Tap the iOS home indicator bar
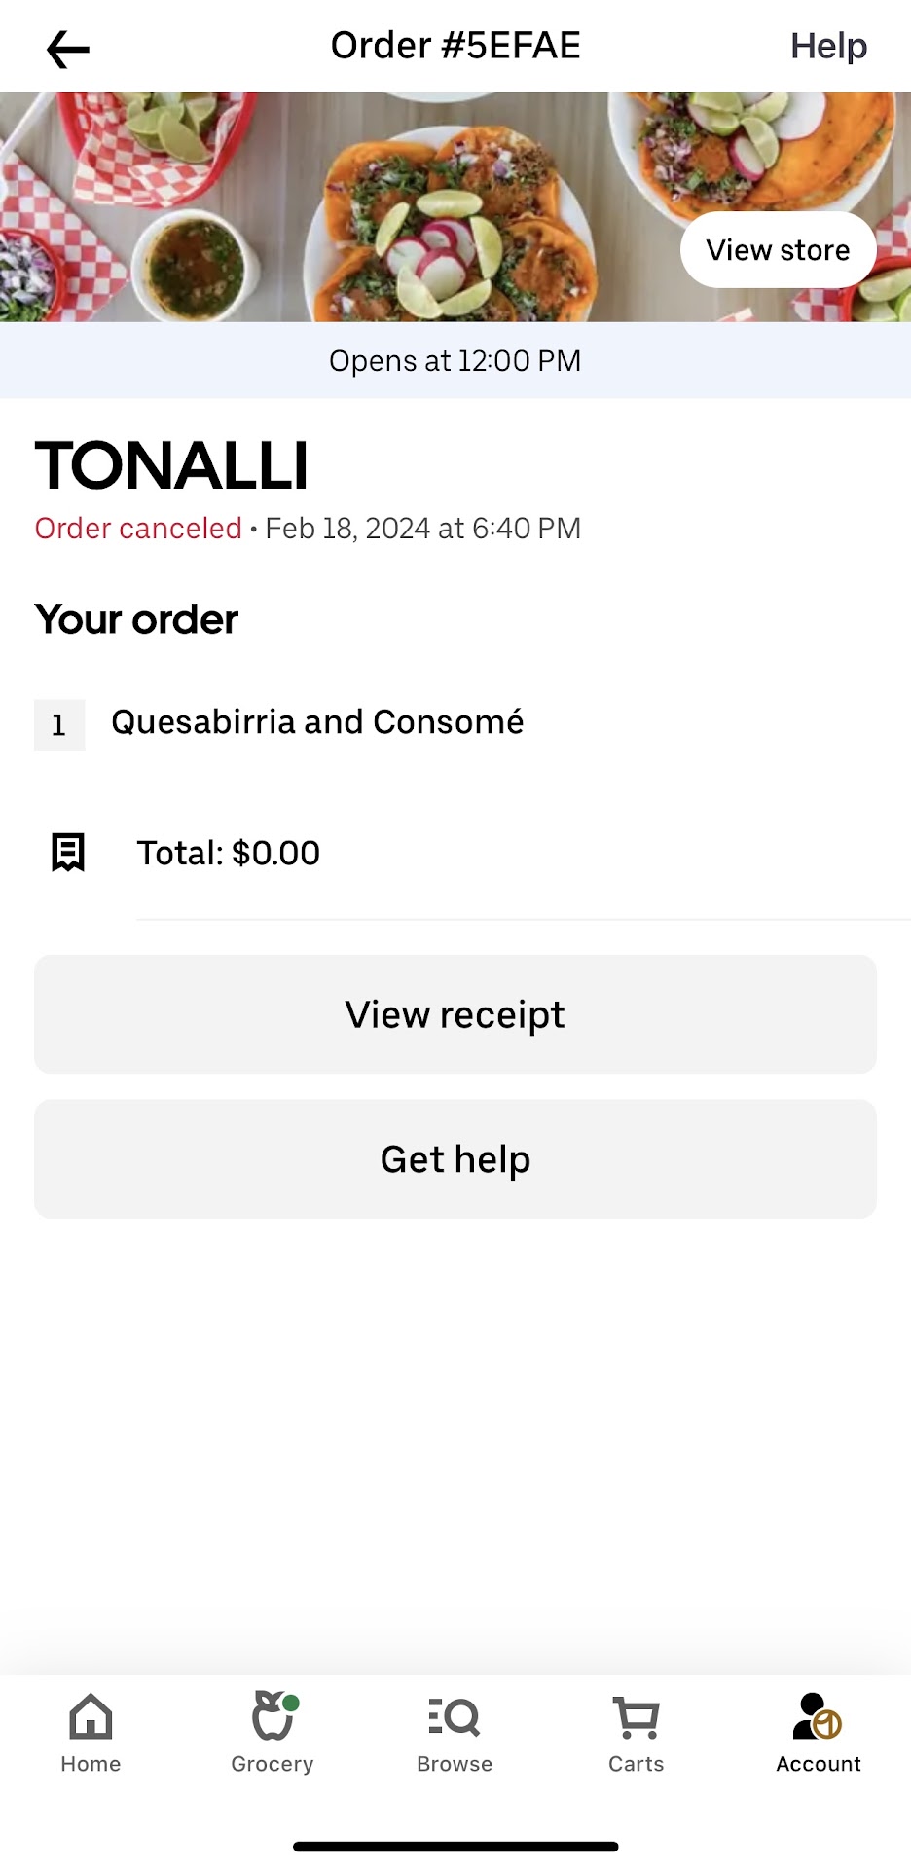Screen dimensions: 911x1869 coord(455,1847)
